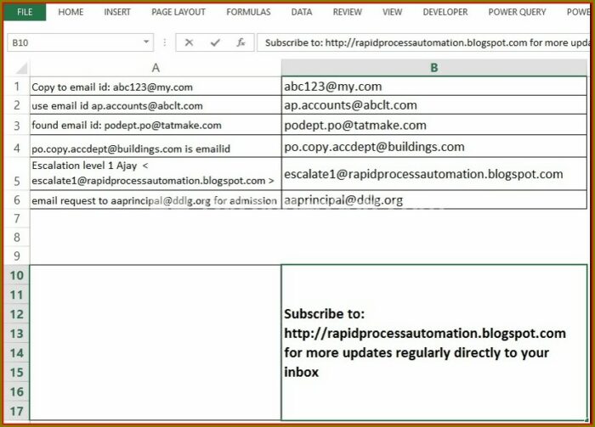This screenshot has height=427, width=595.
Task: Select row 4 header
Action: tap(17, 148)
